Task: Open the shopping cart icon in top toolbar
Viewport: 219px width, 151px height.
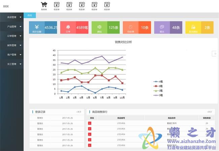Action: pyautogui.click(x=44, y=5)
